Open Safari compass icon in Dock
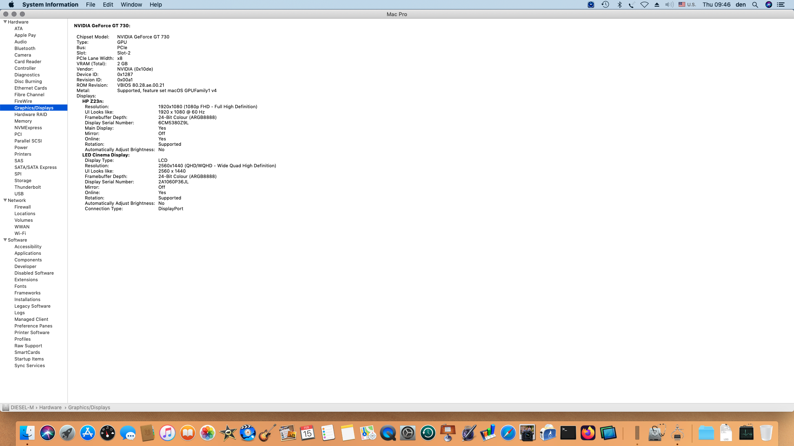Image resolution: width=794 pixels, height=446 pixels. click(508, 433)
